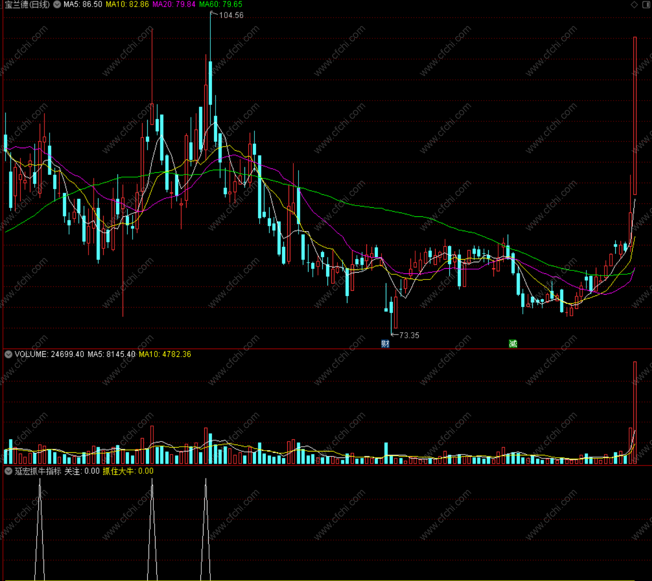Expand the VOLUME indicator dropdown arrow

coord(8,354)
